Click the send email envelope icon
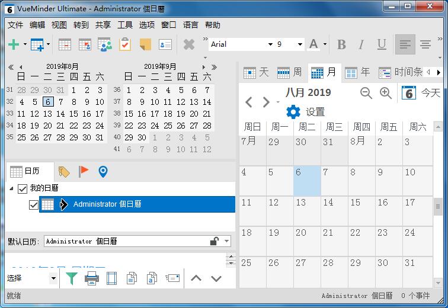Image resolution: width=448 pixels, height=308 pixels. pos(172,278)
